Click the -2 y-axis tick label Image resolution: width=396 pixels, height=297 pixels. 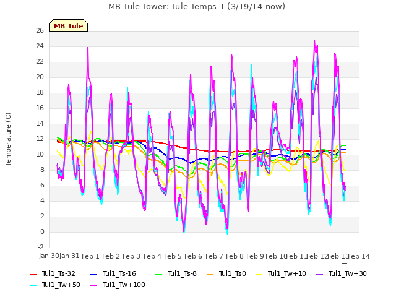click(x=41, y=247)
